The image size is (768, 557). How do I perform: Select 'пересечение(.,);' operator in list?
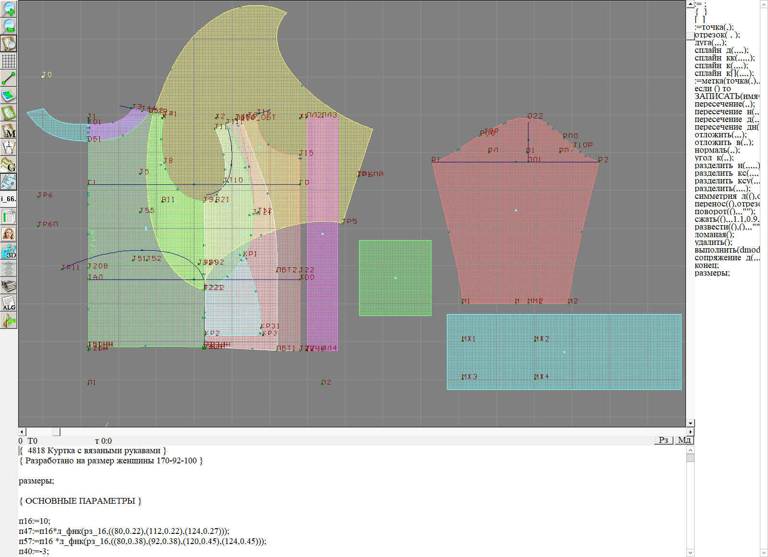(724, 104)
